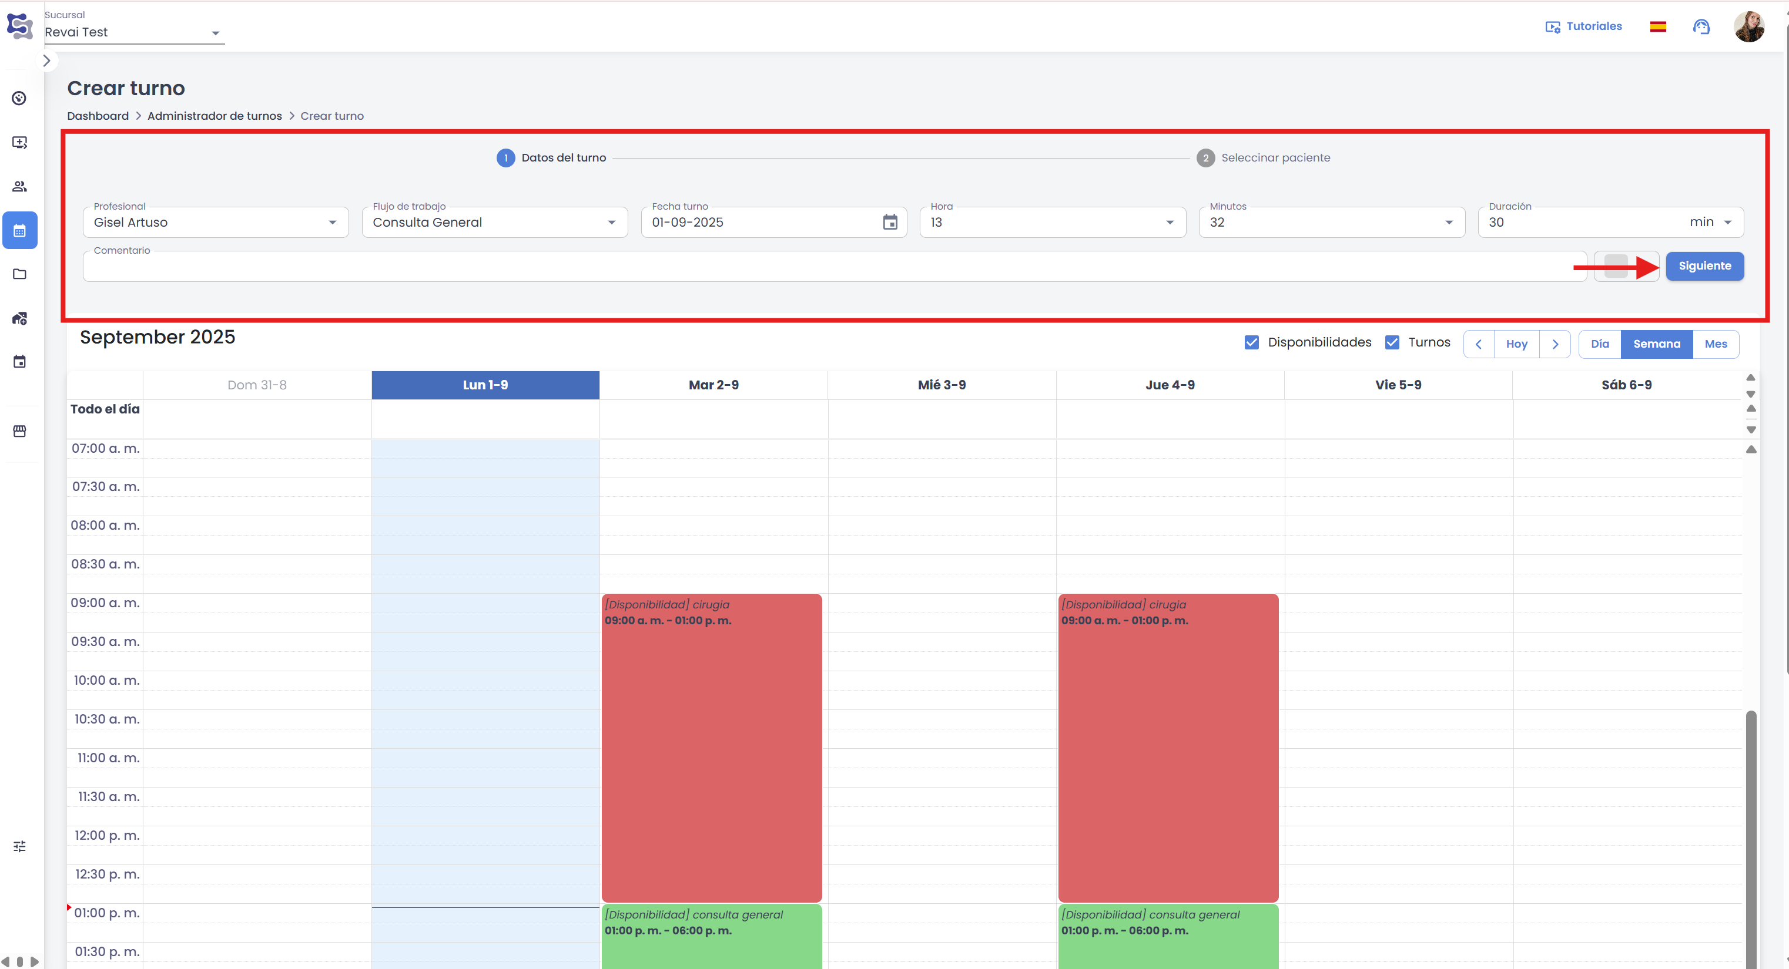Viewport: 1789px width, 969px height.
Task: Click the Comentario input field
Action: coord(833,267)
